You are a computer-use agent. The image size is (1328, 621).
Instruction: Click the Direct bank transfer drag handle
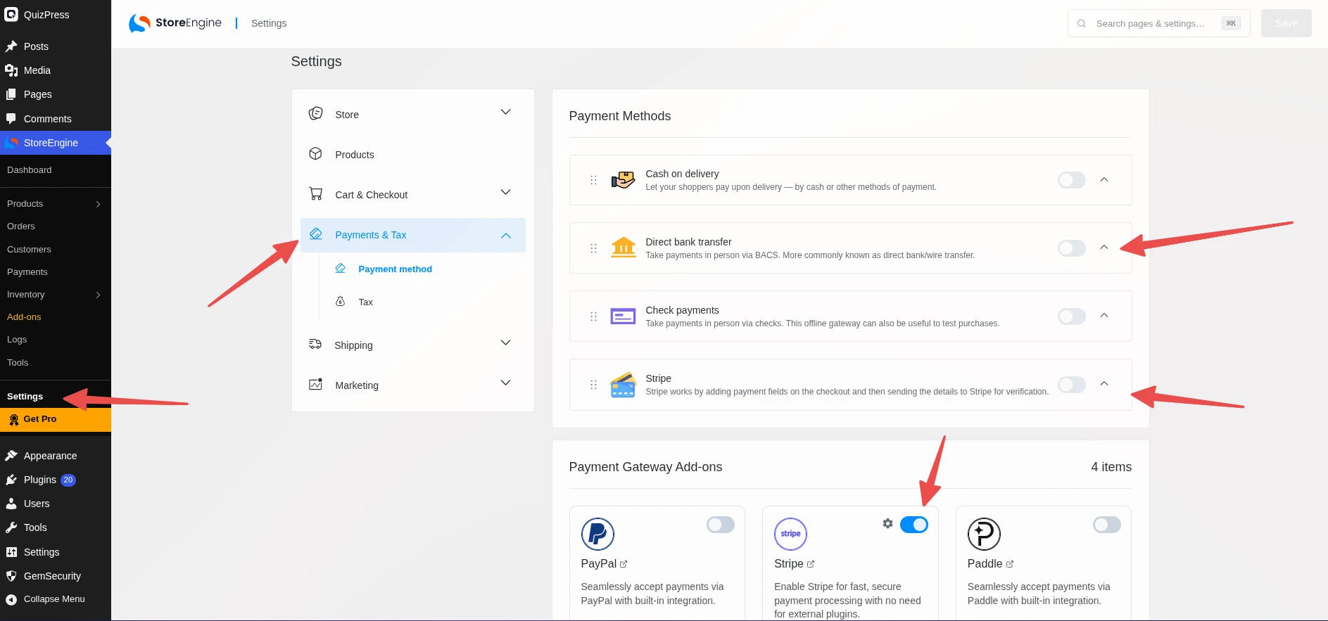coord(593,248)
